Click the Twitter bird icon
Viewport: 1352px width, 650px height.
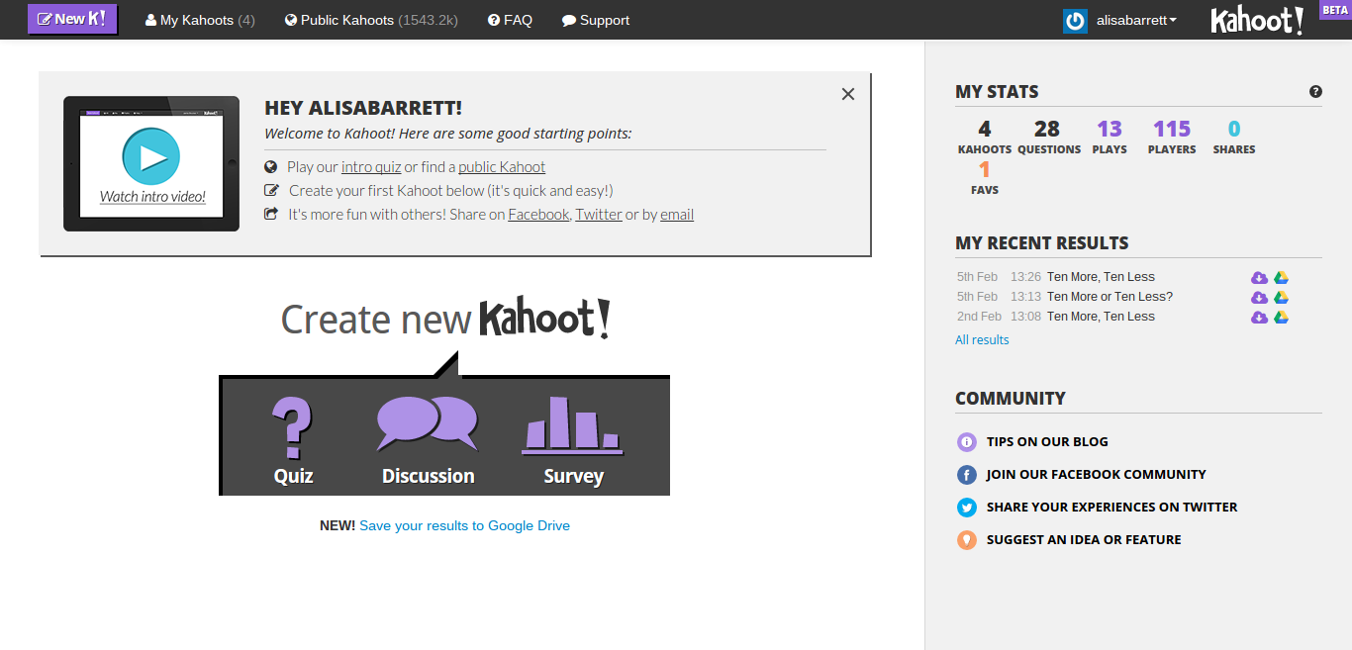pyautogui.click(x=967, y=508)
